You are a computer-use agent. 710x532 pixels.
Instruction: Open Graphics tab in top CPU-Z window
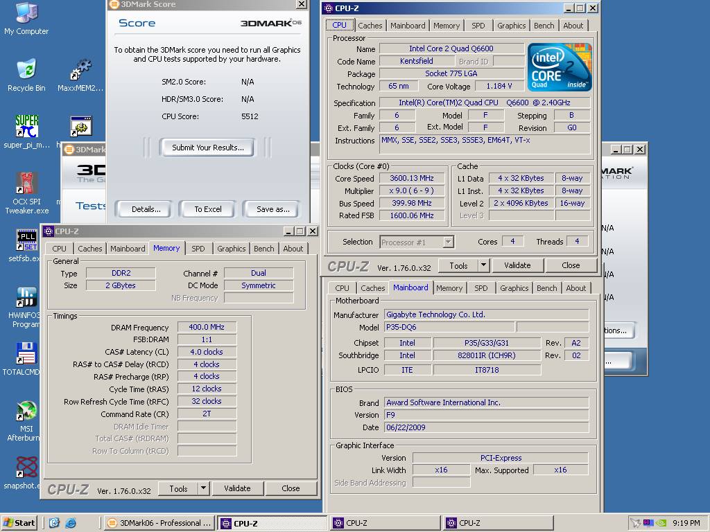[511, 26]
